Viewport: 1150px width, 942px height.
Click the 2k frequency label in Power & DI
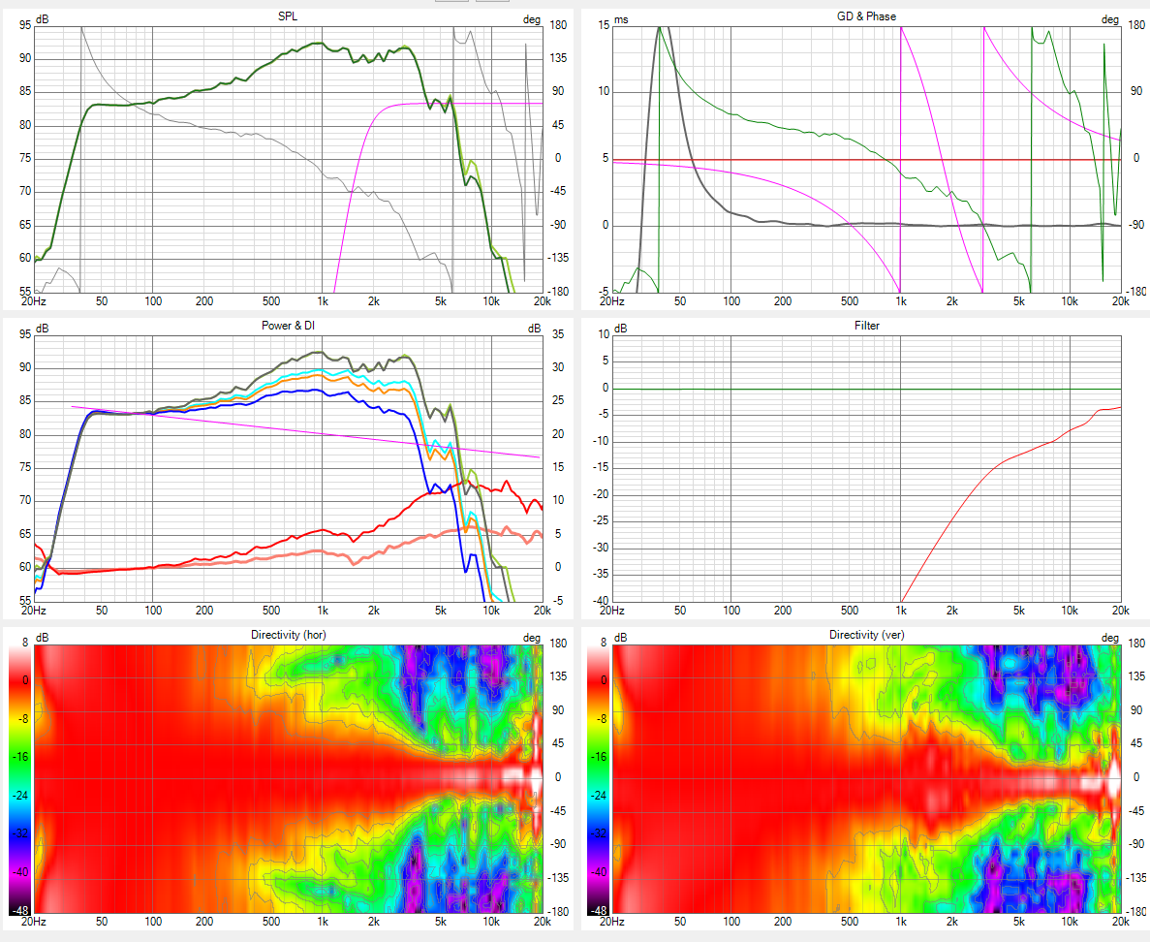[x=373, y=610]
